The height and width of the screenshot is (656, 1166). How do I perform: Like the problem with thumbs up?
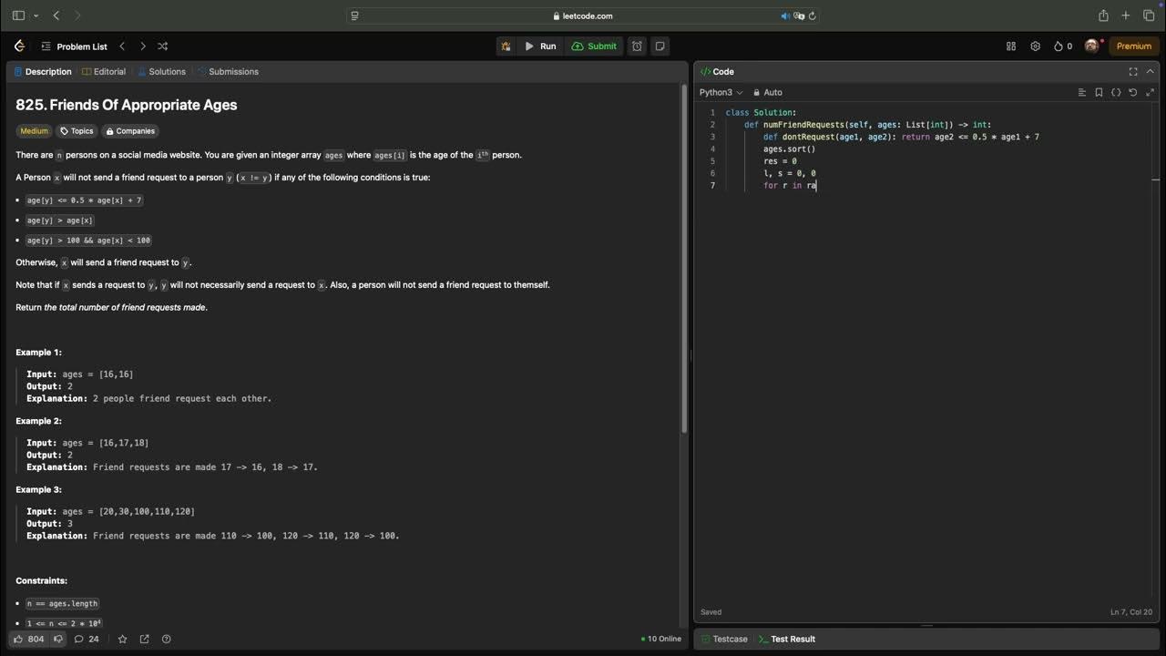click(19, 639)
